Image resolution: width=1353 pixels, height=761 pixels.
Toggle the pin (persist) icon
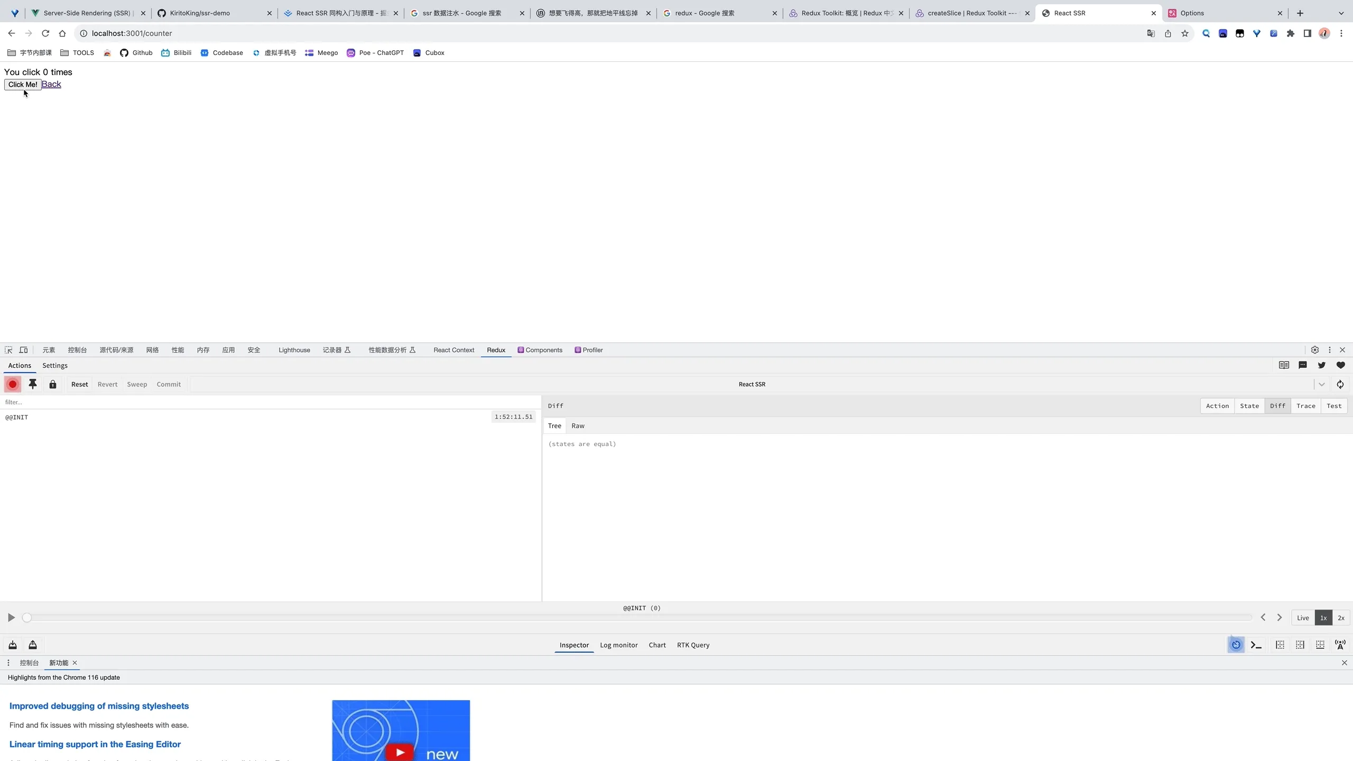pyautogui.click(x=33, y=384)
